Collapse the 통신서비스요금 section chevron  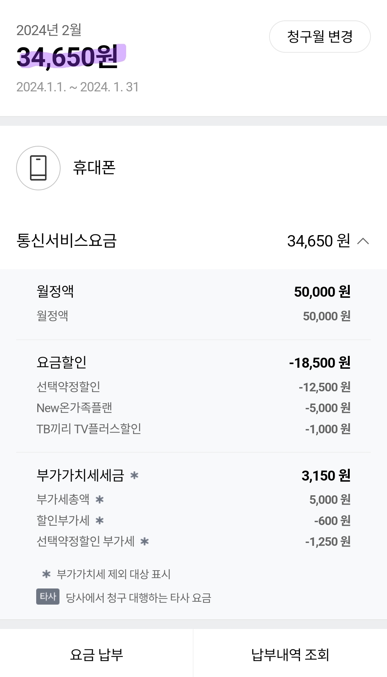click(363, 241)
